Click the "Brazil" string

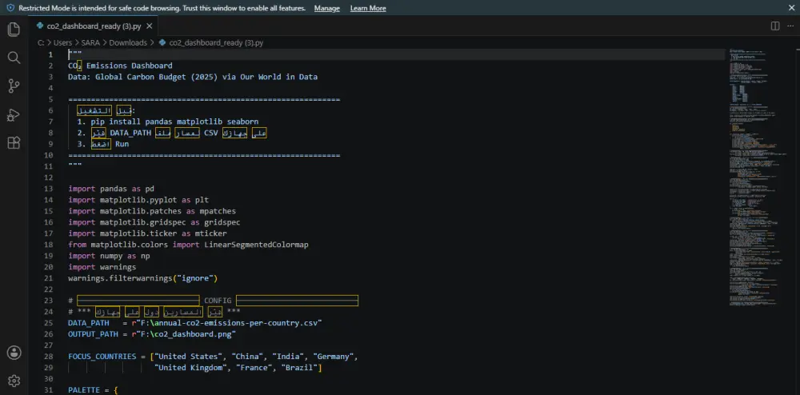(x=299, y=368)
